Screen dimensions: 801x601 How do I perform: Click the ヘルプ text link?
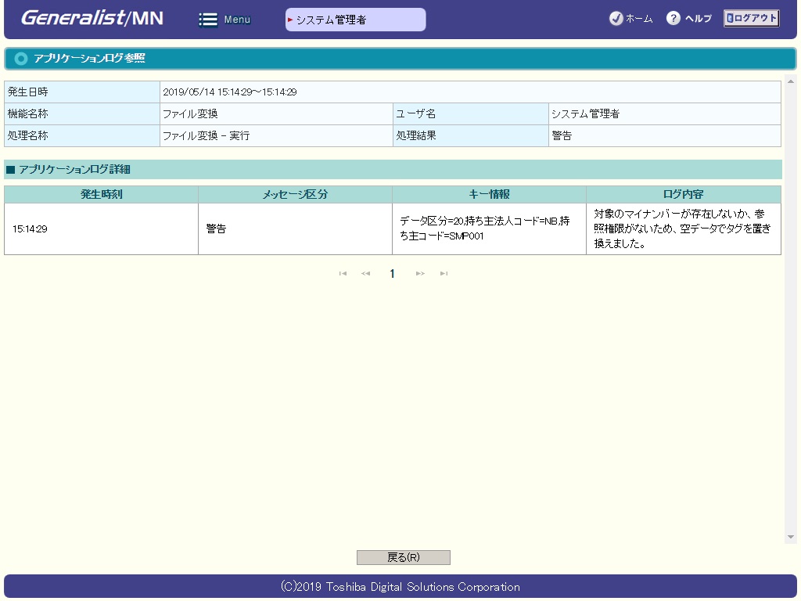click(x=698, y=19)
